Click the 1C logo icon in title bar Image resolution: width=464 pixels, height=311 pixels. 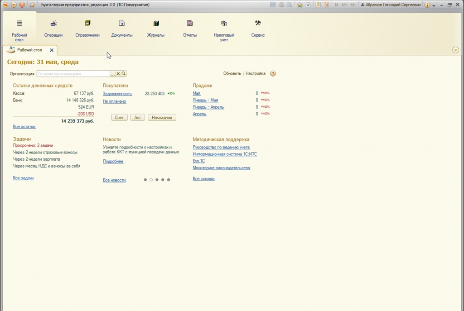tap(5, 5)
